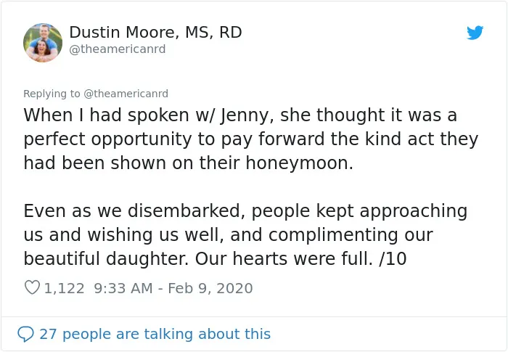Open the 27 people are talking link
Viewport: 508px width, 352px height.
pyautogui.click(x=155, y=334)
